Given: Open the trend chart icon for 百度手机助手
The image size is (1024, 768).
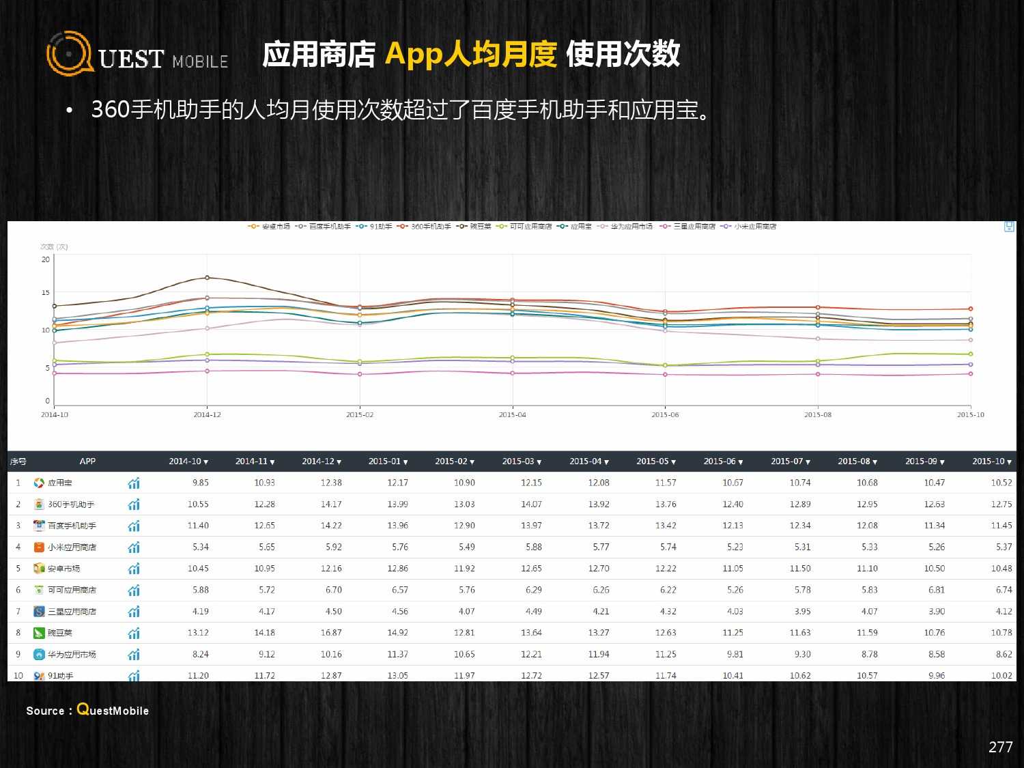Looking at the screenshot, I should 134,526.
